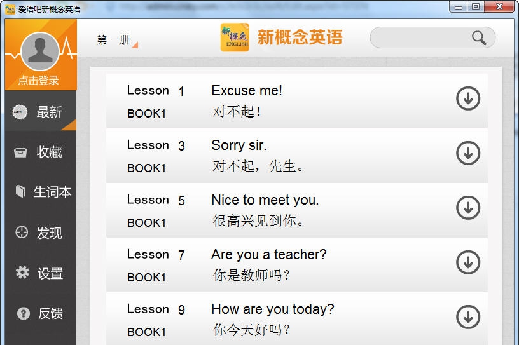Viewport: 519px width, 345px height.
Task: Select the Lesson 3 label
Action: point(156,145)
